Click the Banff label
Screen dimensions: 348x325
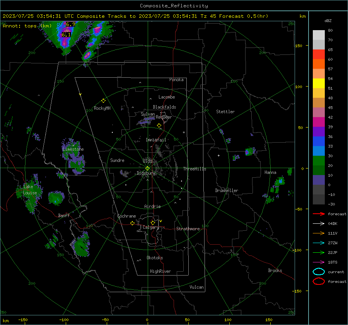point(64,215)
